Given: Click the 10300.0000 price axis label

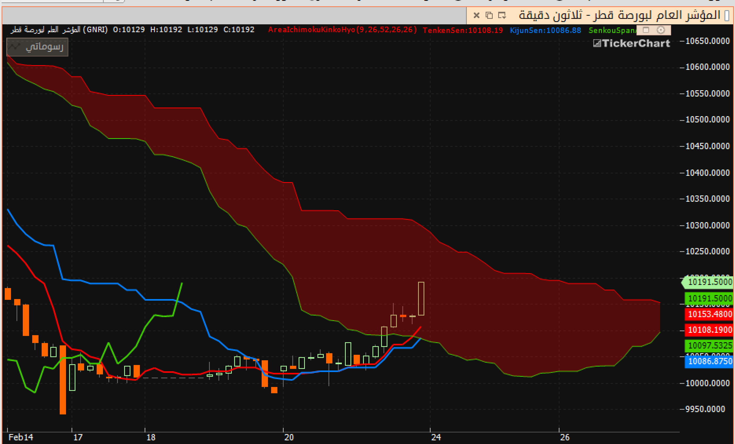Looking at the screenshot, I should (707, 225).
